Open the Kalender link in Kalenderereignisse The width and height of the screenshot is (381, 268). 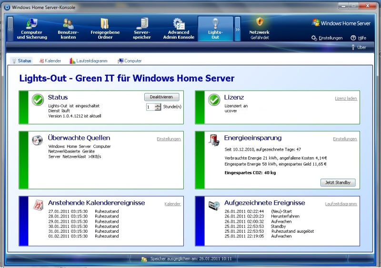[x=172, y=204]
